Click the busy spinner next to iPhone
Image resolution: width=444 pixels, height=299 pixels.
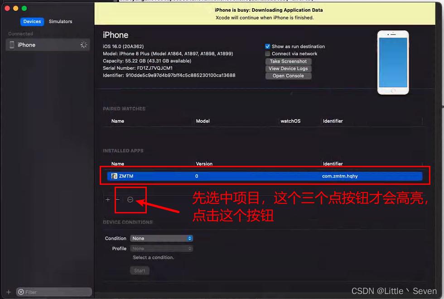coord(83,45)
